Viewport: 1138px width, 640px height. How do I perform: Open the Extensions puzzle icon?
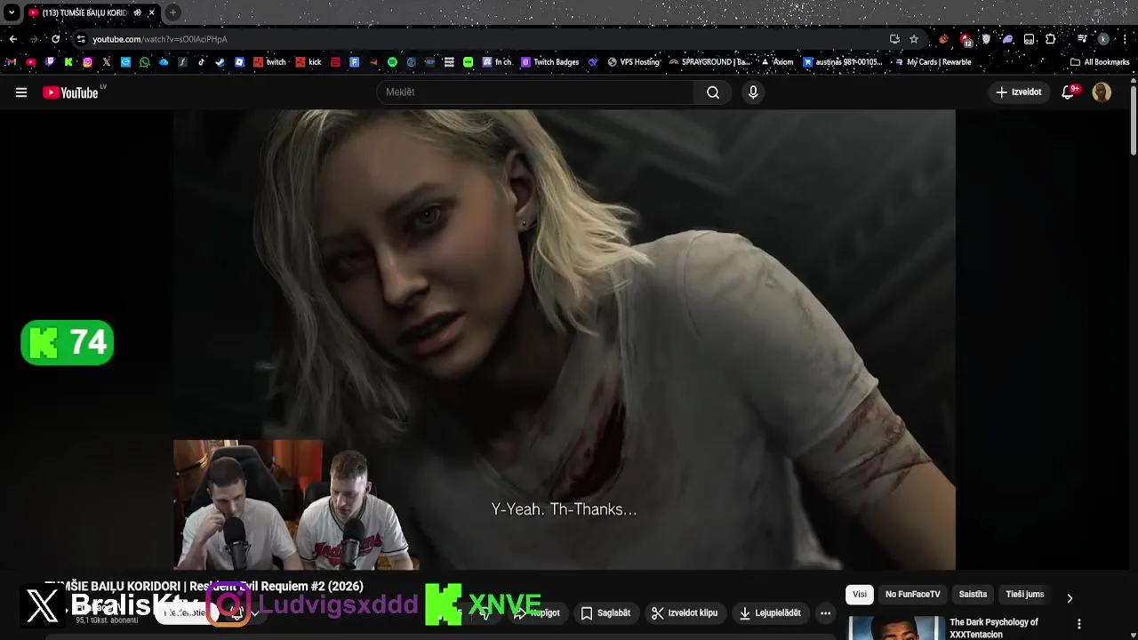coord(1050,39)
